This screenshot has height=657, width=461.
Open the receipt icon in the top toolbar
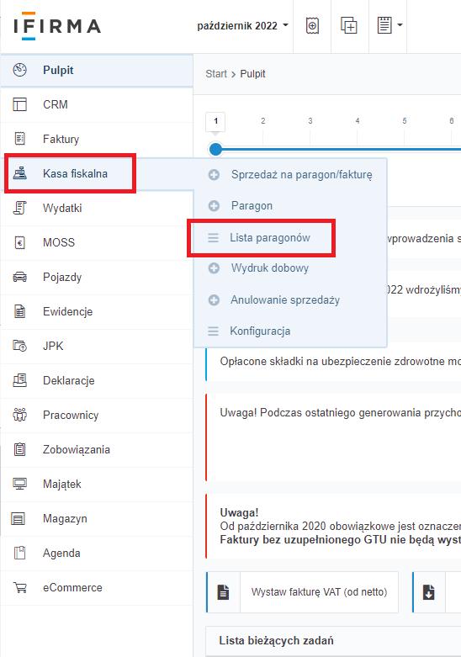click(x=312, y=25)
